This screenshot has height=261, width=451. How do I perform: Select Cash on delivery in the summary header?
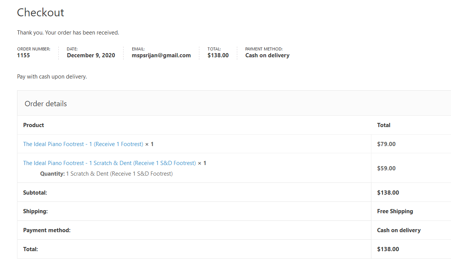pos(267,55)
